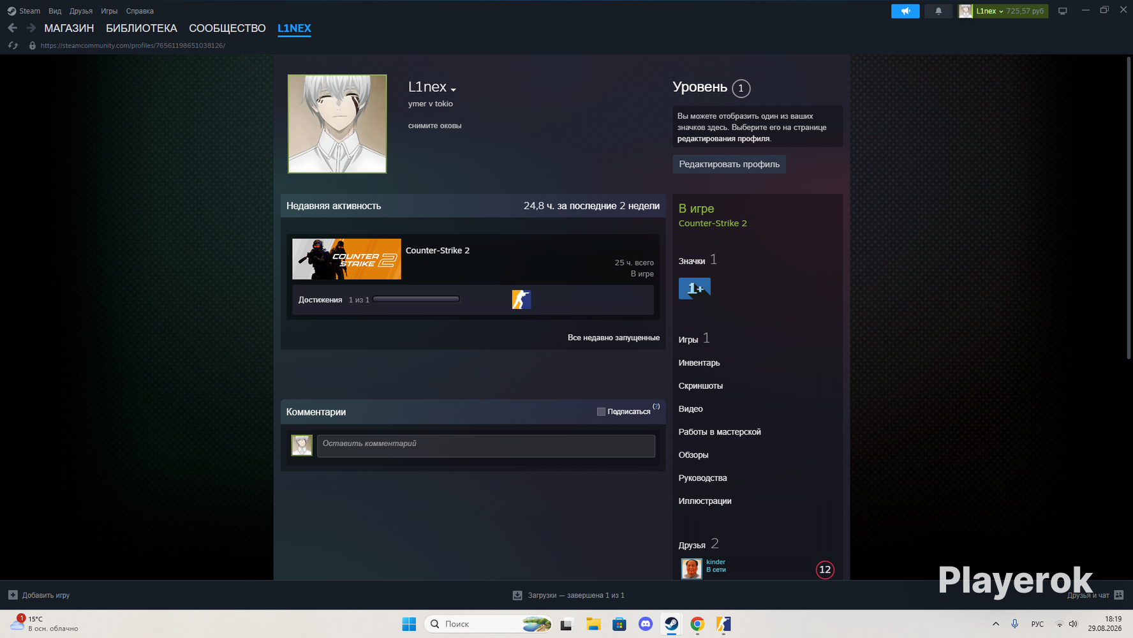
Task: Open the Друзья и чат panel
Action: 1095,595
